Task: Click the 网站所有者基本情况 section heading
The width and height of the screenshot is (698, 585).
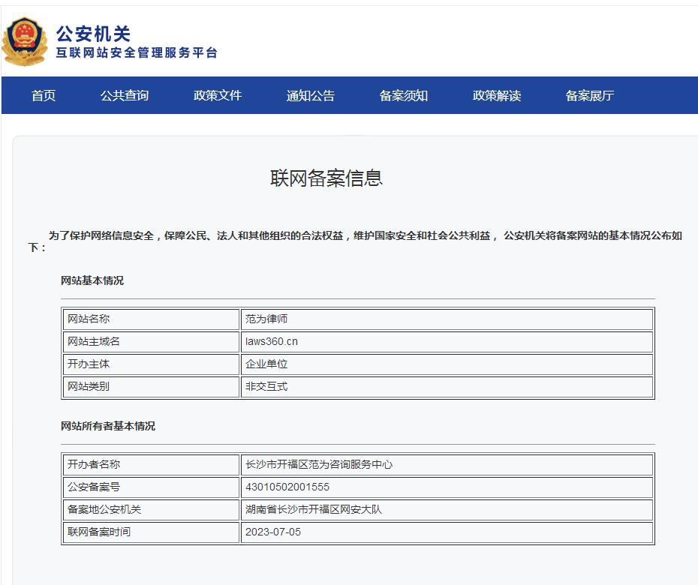Action: click(108, 426)
